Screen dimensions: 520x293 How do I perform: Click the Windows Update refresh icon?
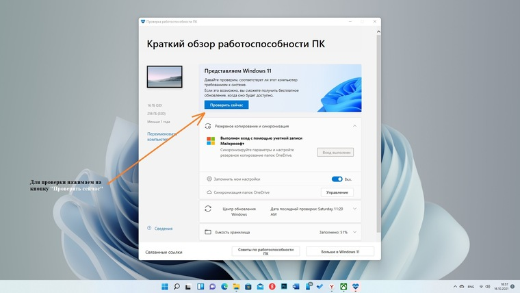[x=209, y=209]
